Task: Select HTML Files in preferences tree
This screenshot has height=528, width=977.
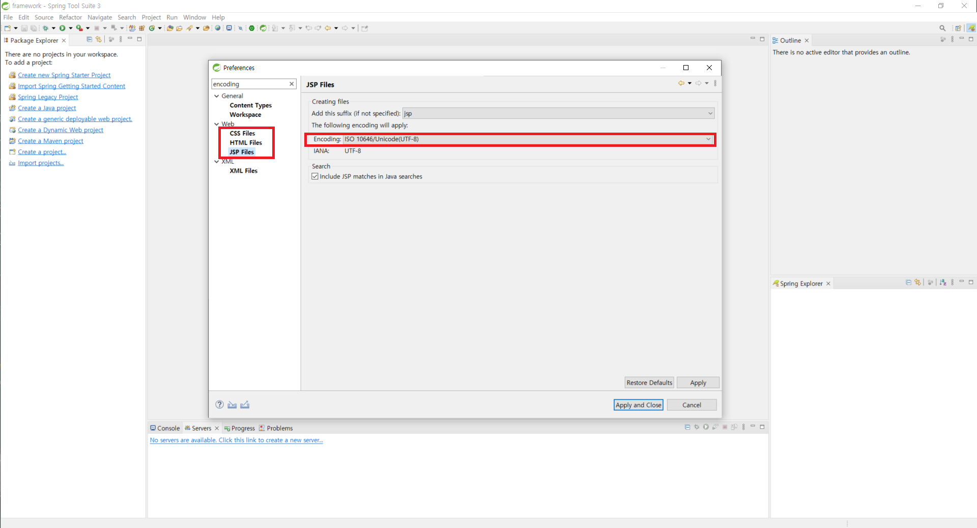Action: [x=246, y=143]
